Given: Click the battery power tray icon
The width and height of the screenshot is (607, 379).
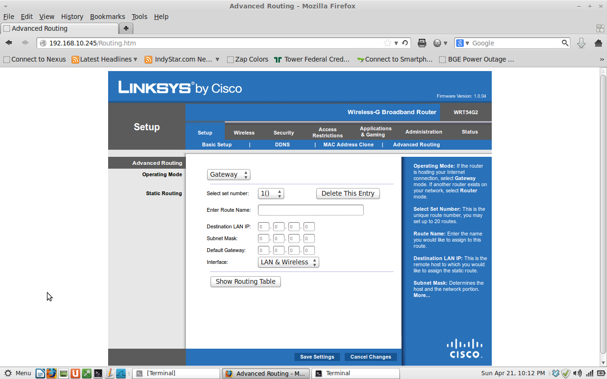Looking at the screenshot, I should [600, 373].
